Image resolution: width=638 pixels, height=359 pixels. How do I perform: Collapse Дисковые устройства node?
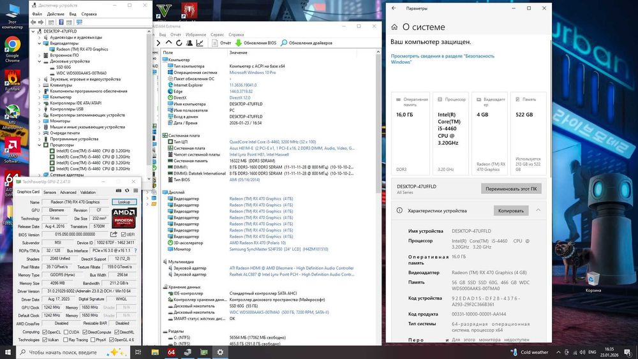click(x=40, y=61)
